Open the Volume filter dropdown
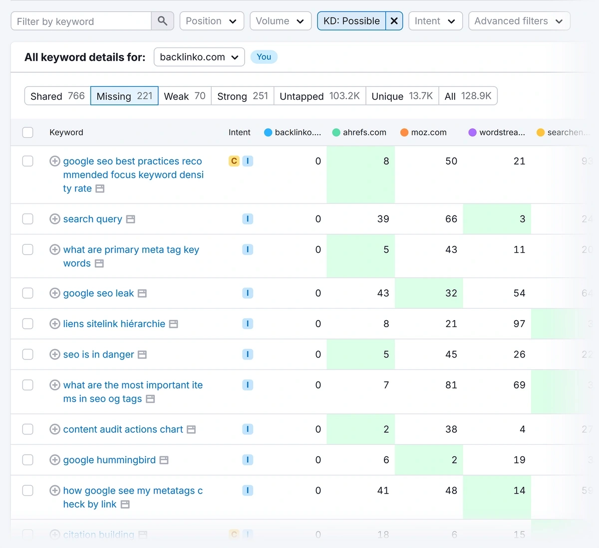 pos(281,21)
